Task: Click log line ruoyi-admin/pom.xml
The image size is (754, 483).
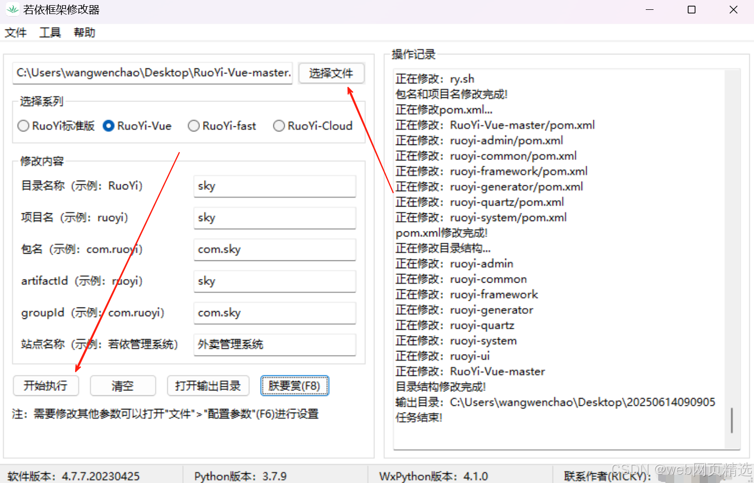Action: point(480,140)
